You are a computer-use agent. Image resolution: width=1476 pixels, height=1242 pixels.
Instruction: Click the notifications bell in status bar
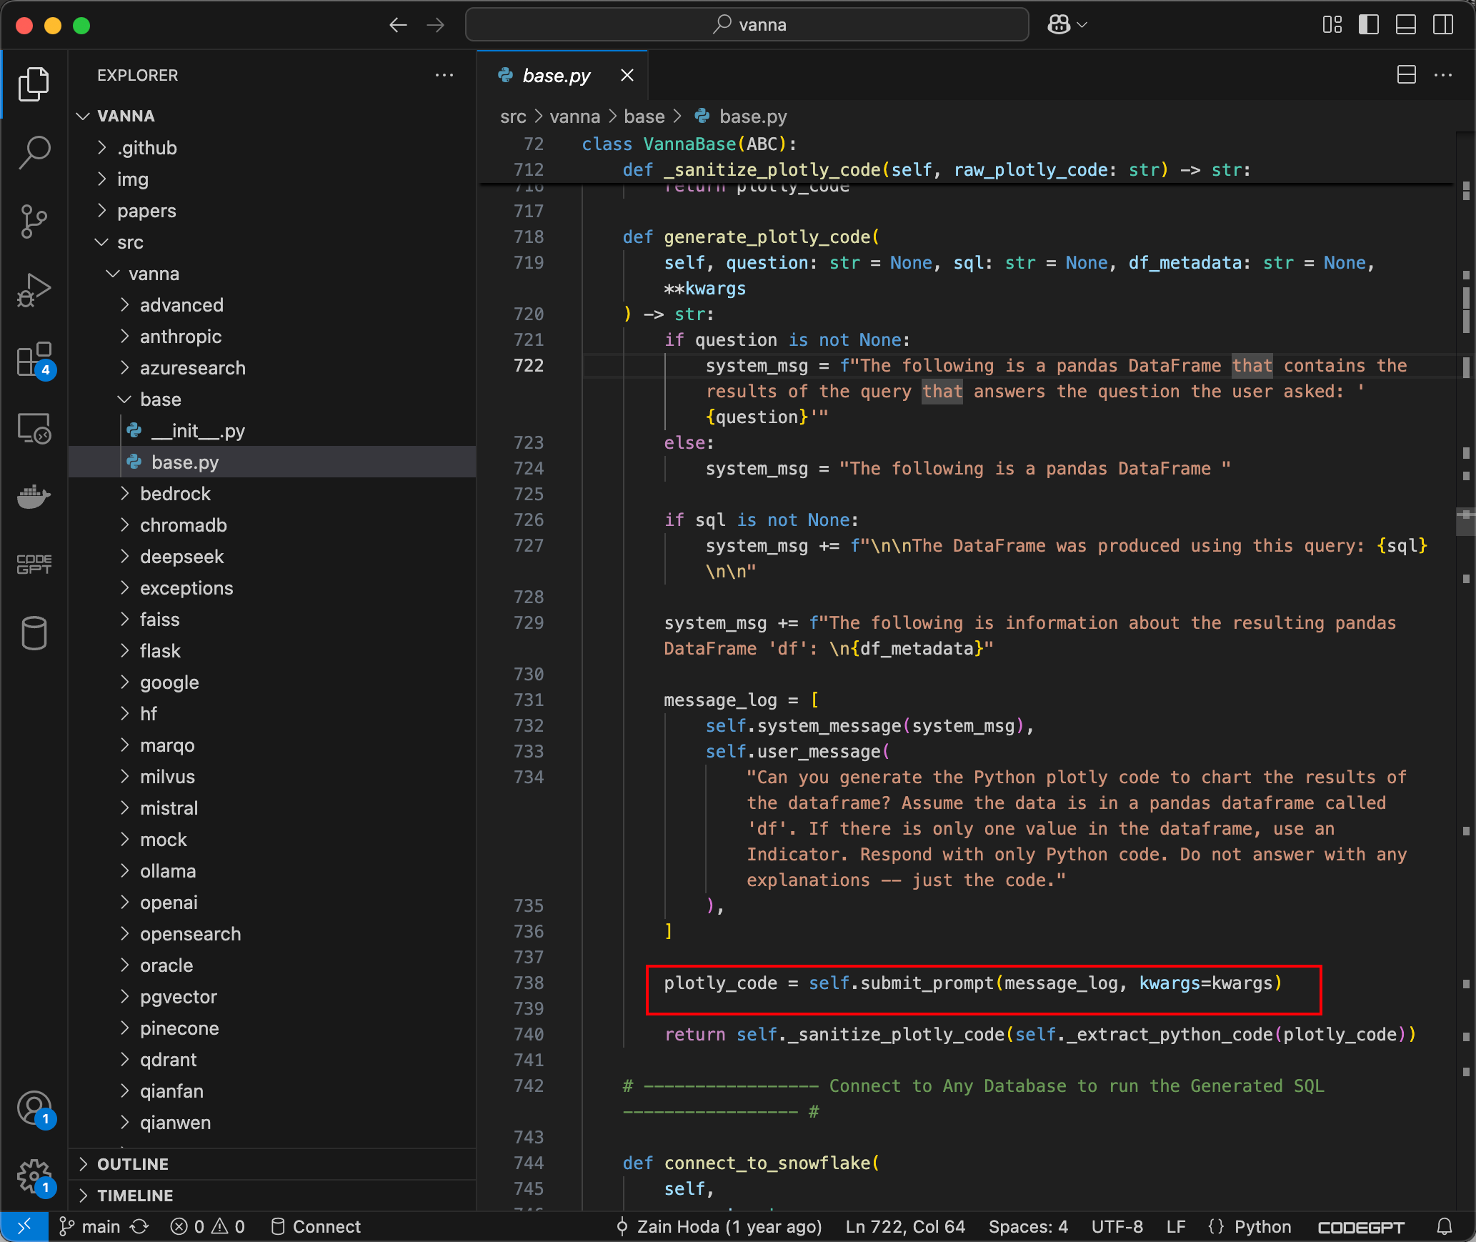[x=1444, y=1226]
